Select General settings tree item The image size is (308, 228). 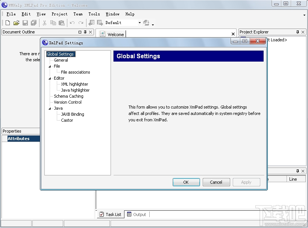click(x=61, y=60)
